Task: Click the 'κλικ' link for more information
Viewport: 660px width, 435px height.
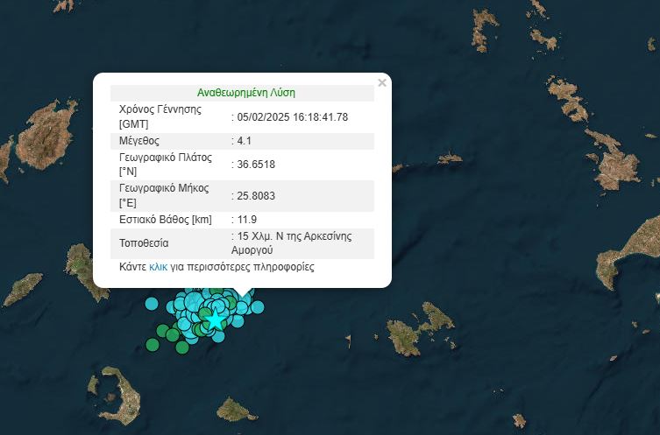Action: point(158,266)
